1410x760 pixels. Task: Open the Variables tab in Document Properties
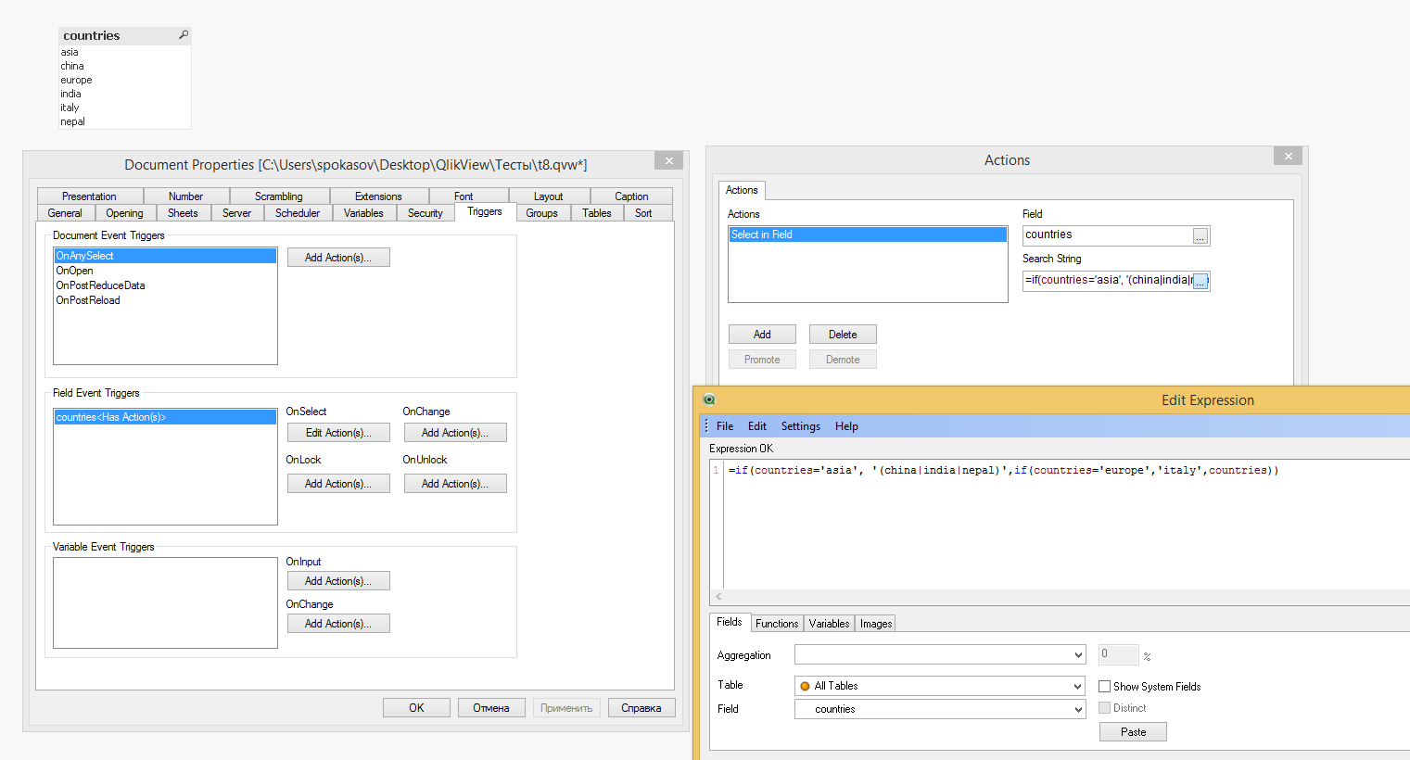363,213
